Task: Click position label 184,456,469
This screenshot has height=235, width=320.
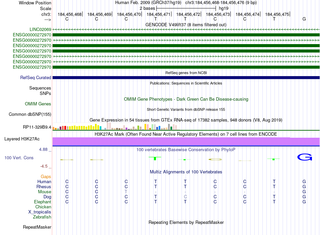Action: [99, 14]
